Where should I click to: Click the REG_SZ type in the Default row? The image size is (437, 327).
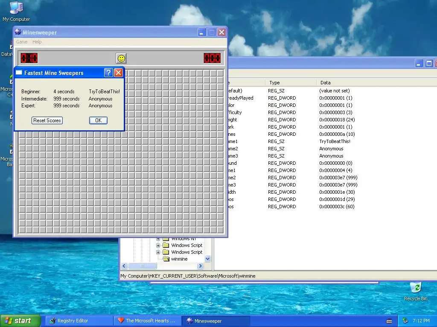[276, 91]
